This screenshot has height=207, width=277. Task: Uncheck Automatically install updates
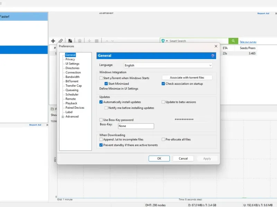(x=101, y=102)
